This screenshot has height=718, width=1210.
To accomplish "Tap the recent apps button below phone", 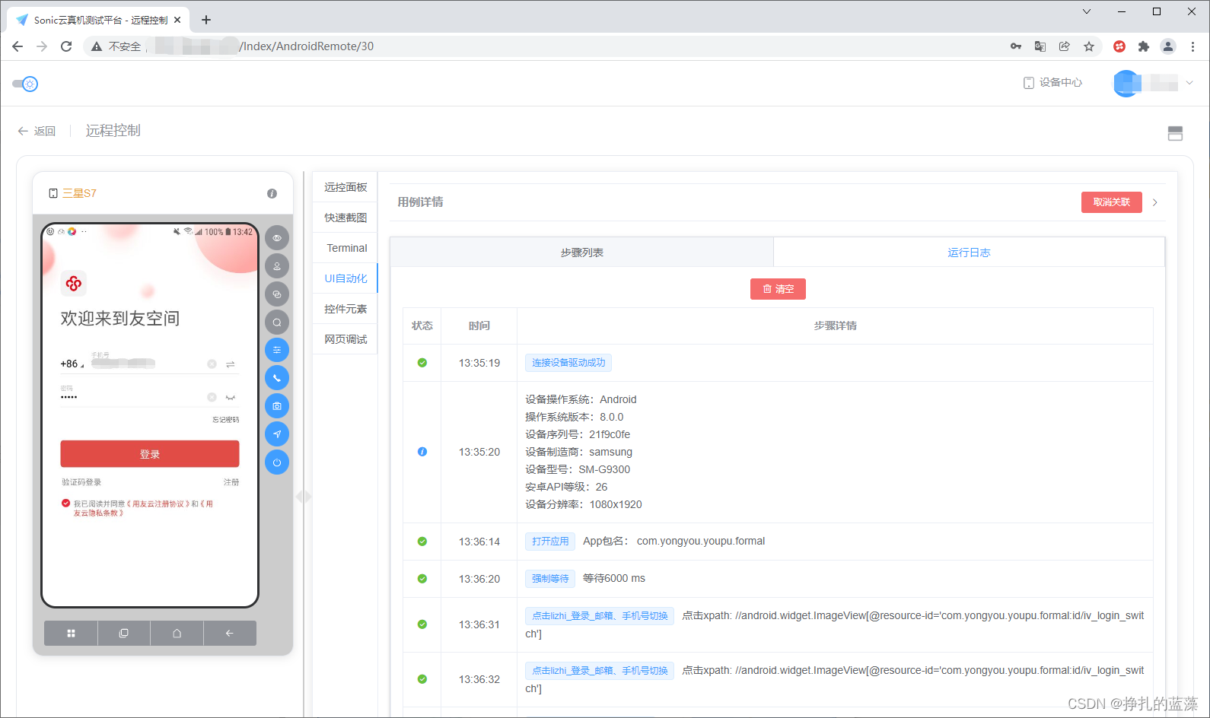I will pyautogui.click(x=124, y=633).
